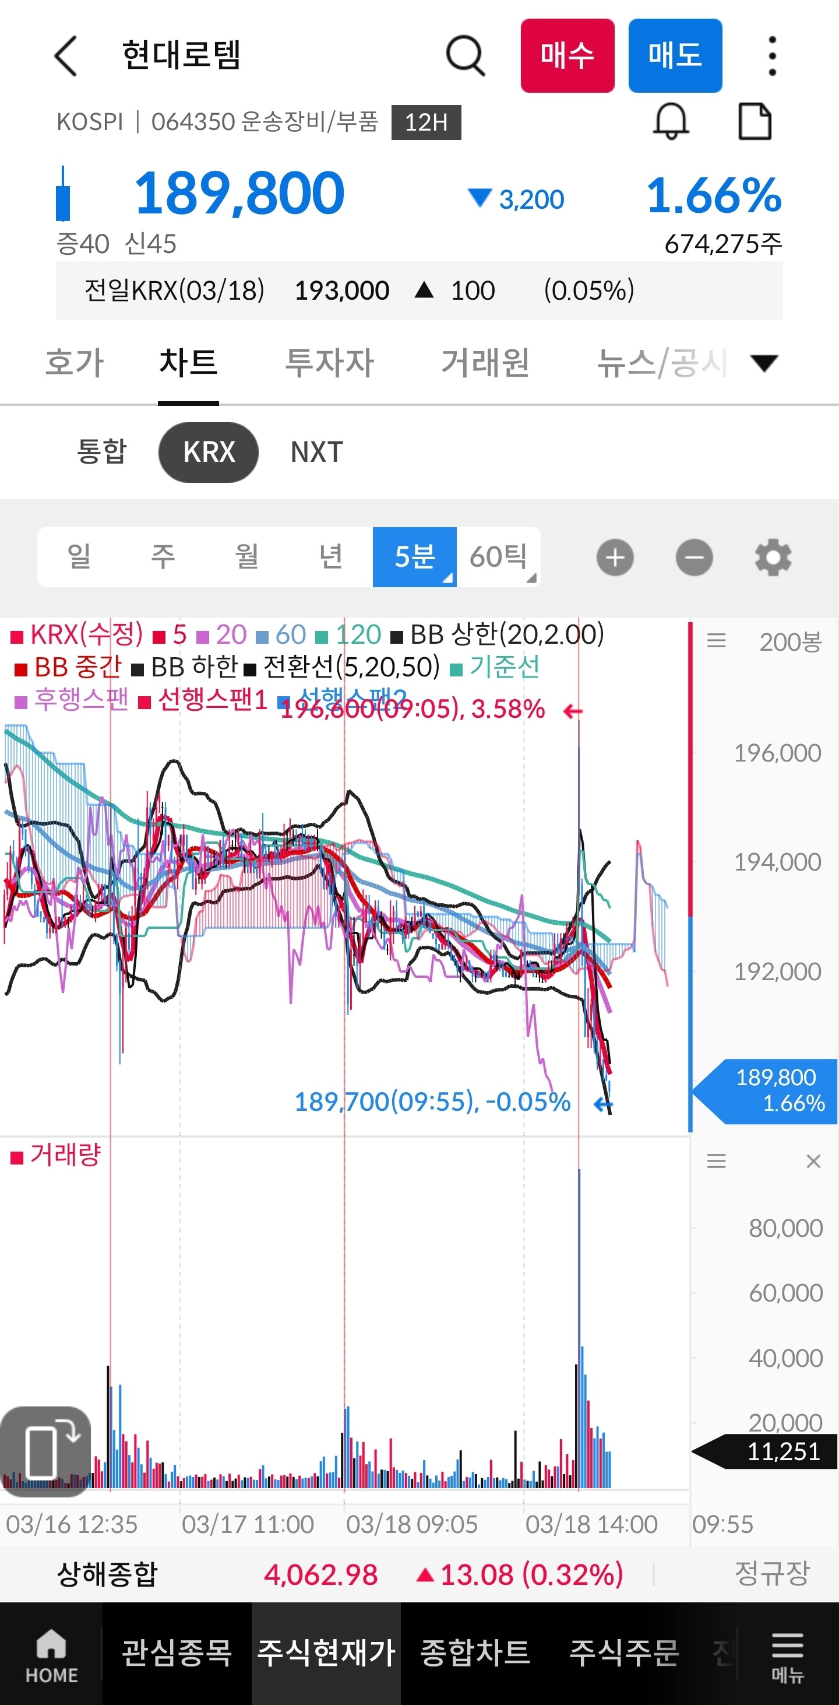Go back with the left arrow icon
This screenshot has width=839, height=1705.
65,55
